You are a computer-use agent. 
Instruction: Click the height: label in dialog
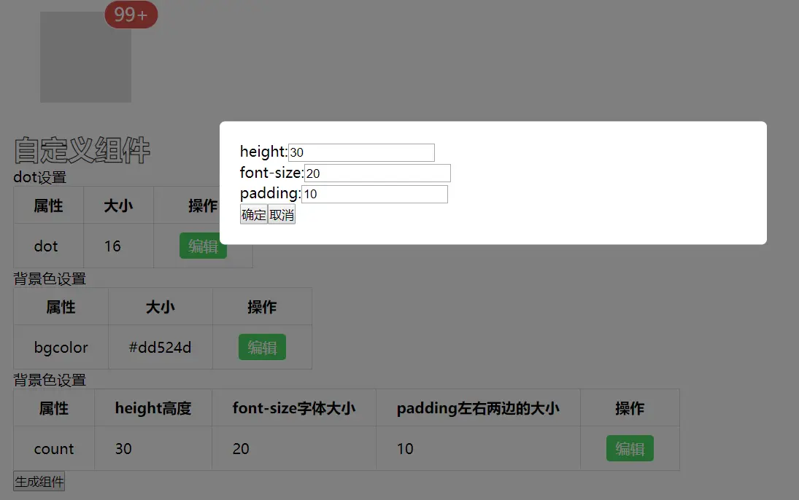264,152
